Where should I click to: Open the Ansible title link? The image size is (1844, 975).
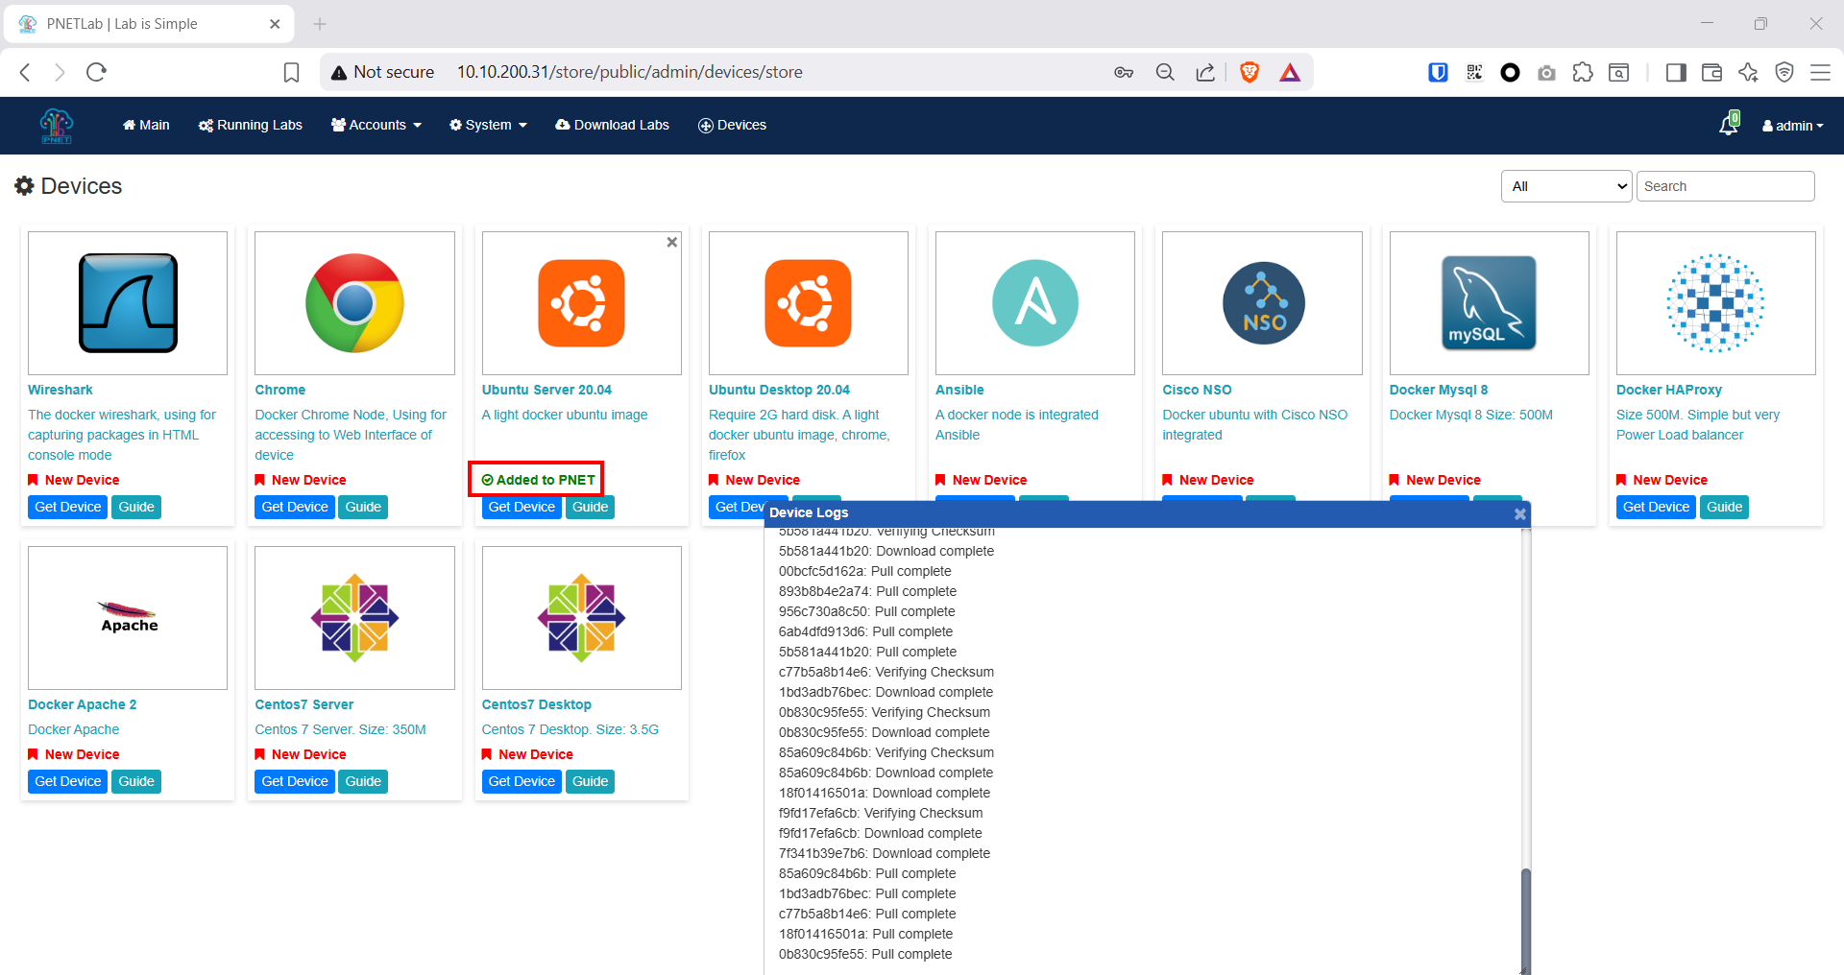959,390
